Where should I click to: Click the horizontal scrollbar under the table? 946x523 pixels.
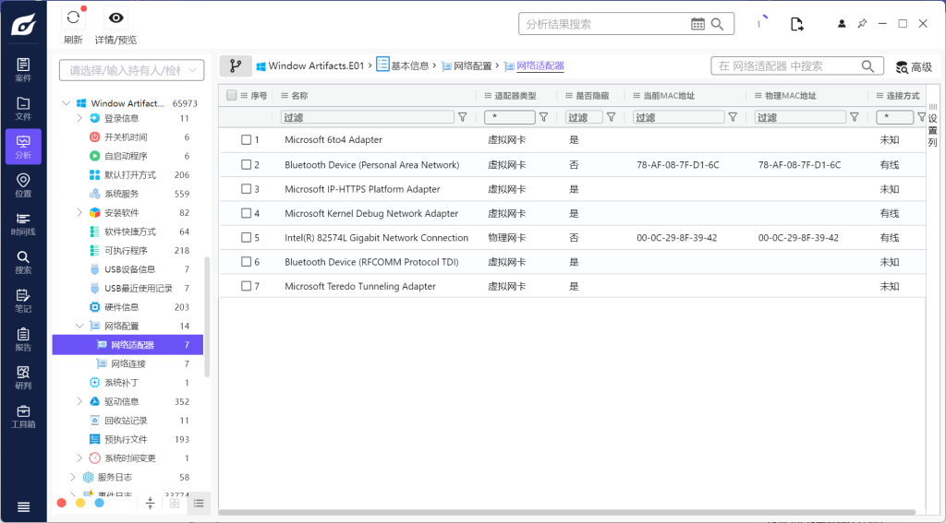[x=567, y=512]
